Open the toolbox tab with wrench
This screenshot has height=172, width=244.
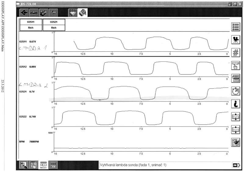pyautogui.click(x=44, y=13)
